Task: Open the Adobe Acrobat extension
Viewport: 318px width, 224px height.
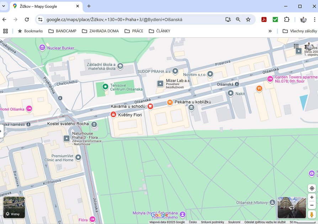Action: 264,20
